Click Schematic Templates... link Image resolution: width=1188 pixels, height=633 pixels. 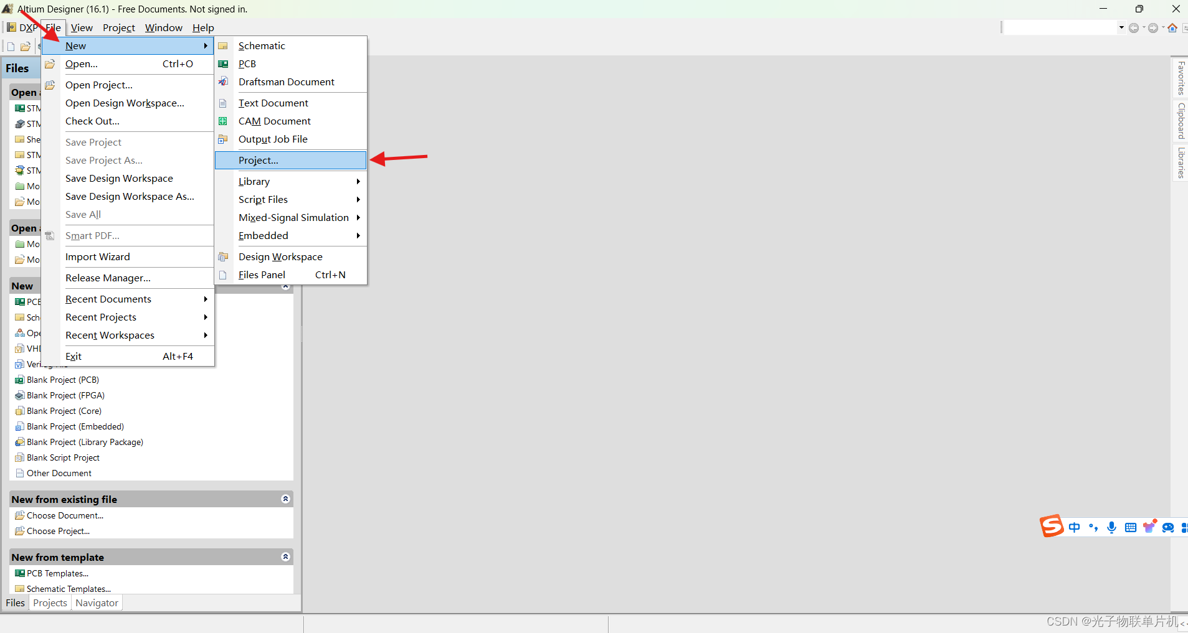[x=69, y=589]
